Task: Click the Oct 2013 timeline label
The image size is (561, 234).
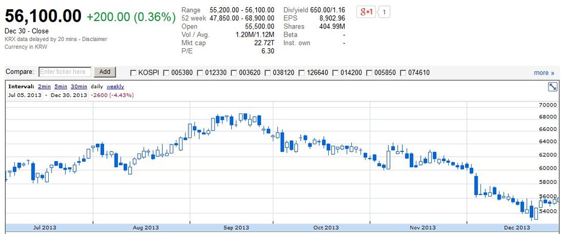Action: pos(325,227)
